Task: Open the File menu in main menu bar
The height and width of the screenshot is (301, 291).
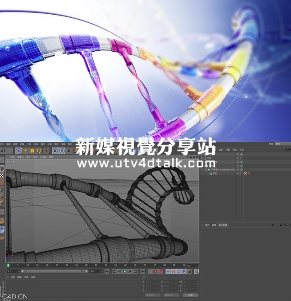Action: pyautogui.click(x=2, y=144)
